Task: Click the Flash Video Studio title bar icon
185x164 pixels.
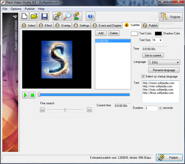Action: 3,2
